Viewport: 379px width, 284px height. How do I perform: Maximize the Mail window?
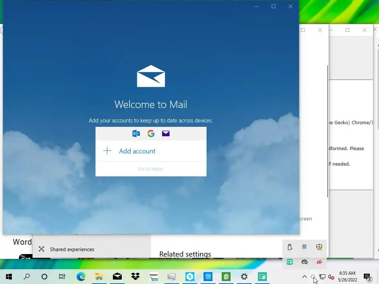274,6
